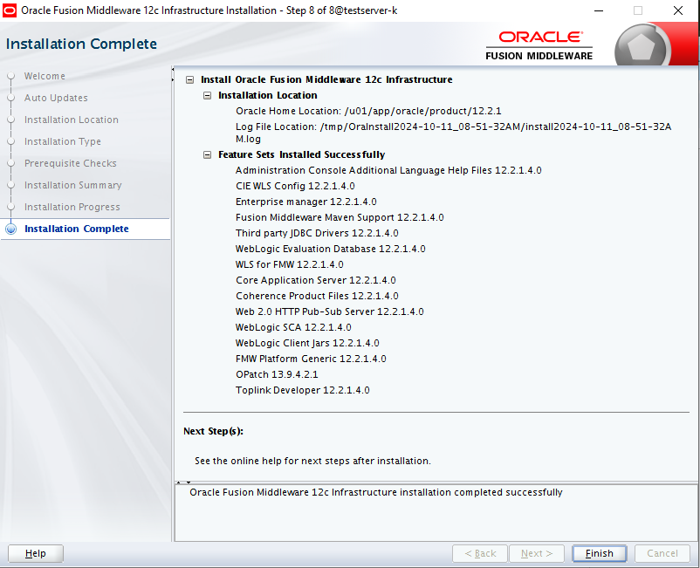Select the Installation Location step
700x568 pixels.
click(72, 120)
